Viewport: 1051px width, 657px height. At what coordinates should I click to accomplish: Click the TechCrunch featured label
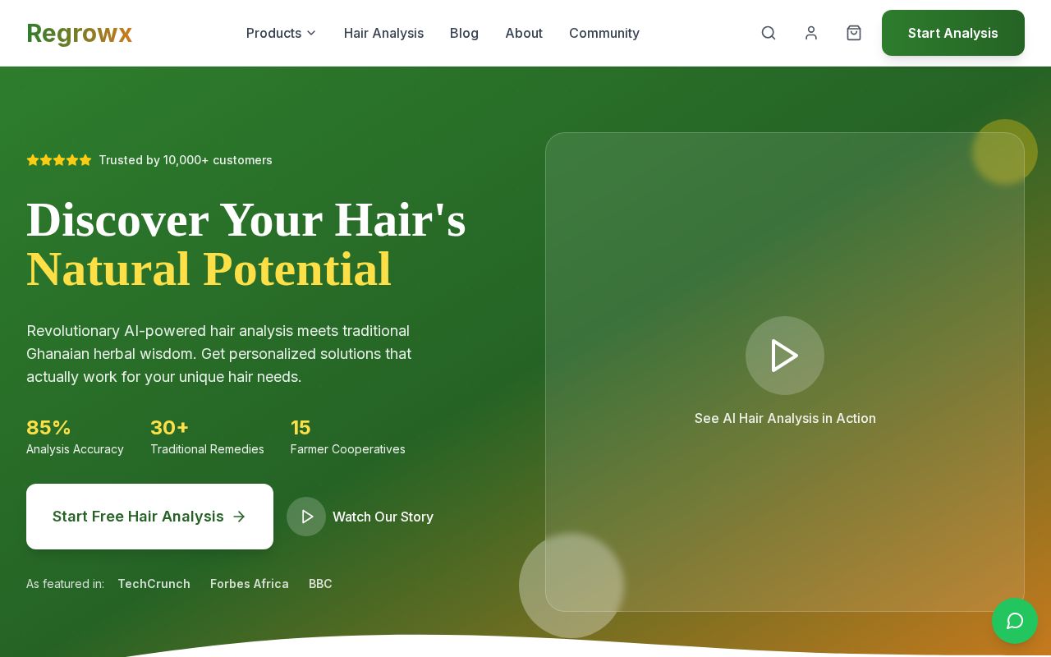pyautogui.click(x=154, y=584)
